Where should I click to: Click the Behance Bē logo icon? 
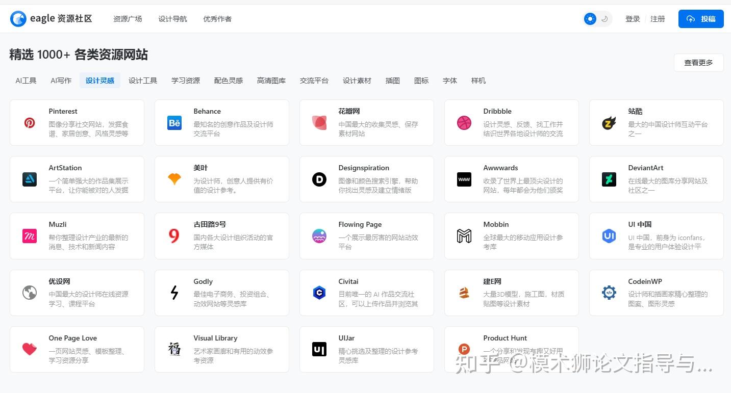coord(174,123)
